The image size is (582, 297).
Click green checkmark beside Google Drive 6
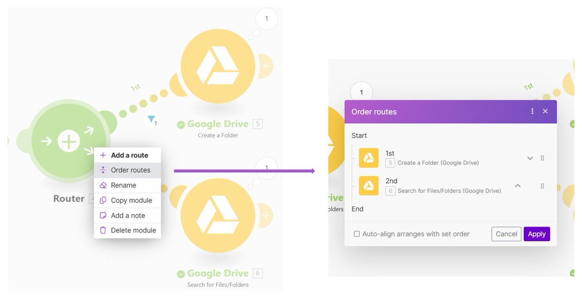pyautogui.click(x=181, y=274)
